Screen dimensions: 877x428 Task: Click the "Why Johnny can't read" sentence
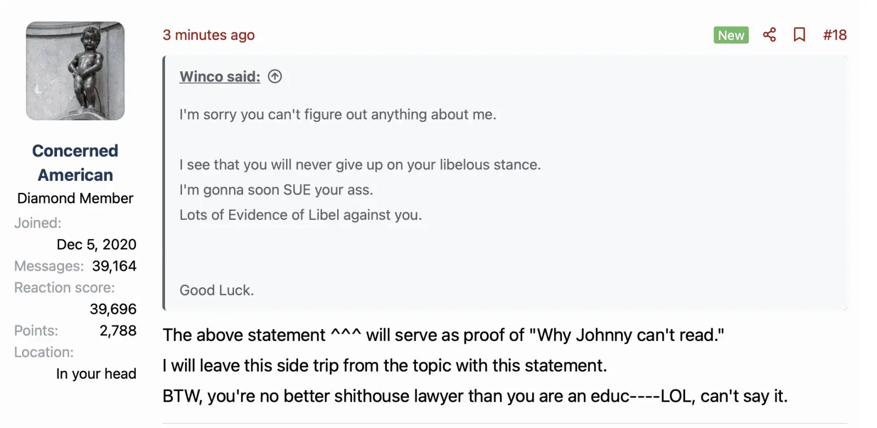443,335
